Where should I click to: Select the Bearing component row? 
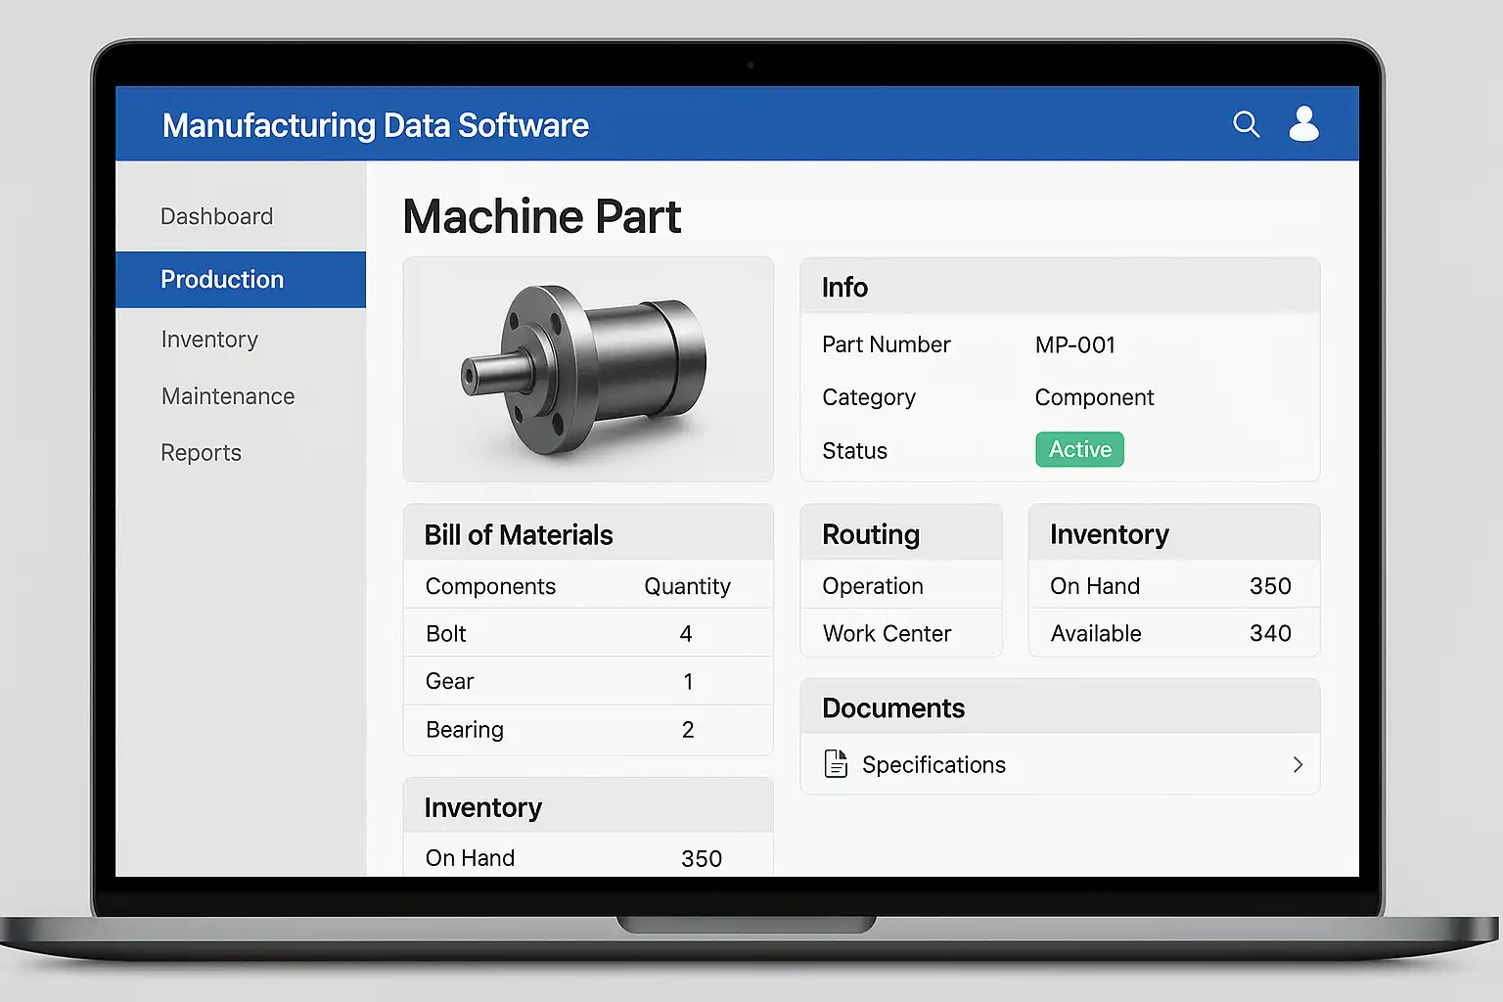pos(587,730)
